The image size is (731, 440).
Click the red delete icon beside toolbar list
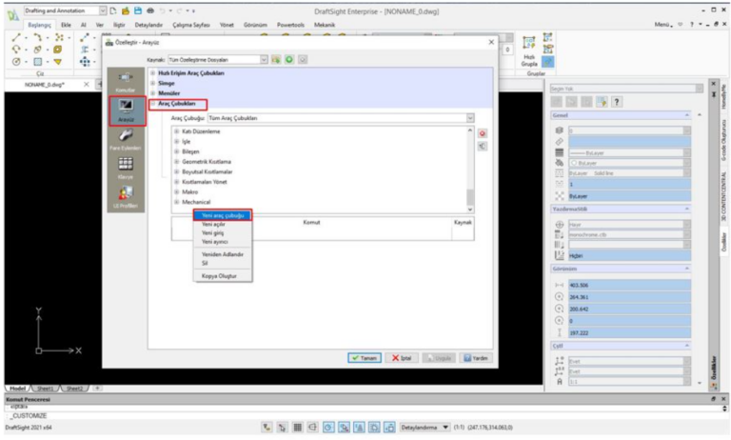[483, 133]
